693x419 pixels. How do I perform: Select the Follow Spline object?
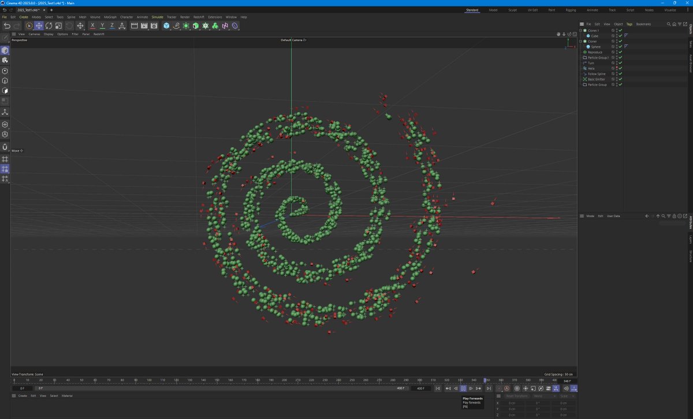597,74
